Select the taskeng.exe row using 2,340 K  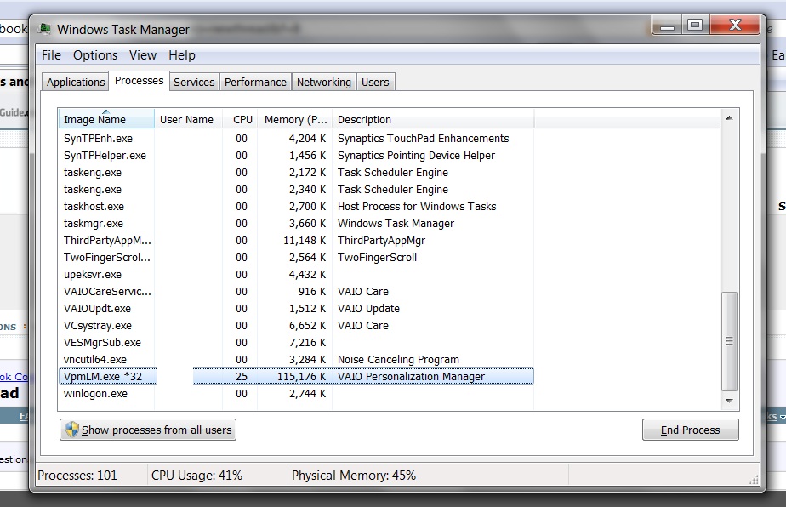pyautogui.click(x=296, y=190)
